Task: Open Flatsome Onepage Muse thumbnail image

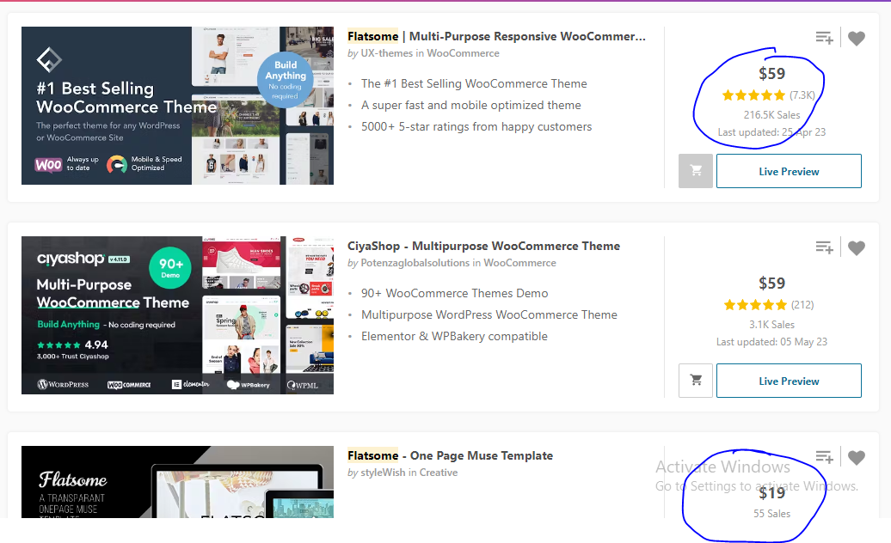Action: 177,482
